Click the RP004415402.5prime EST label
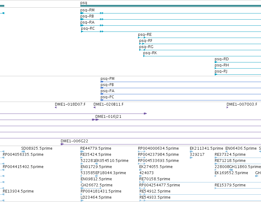 23,167
